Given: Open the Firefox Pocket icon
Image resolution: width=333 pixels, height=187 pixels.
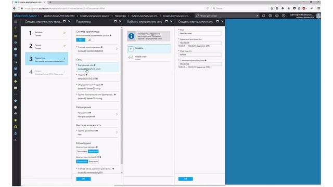Looking at the screenshot, I should (294, 8).
